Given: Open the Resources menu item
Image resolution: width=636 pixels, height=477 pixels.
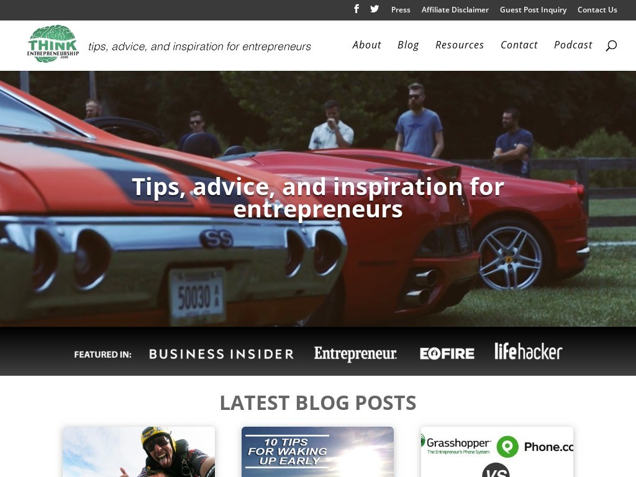Looking at the screenshot, I should tap(460, 45).
